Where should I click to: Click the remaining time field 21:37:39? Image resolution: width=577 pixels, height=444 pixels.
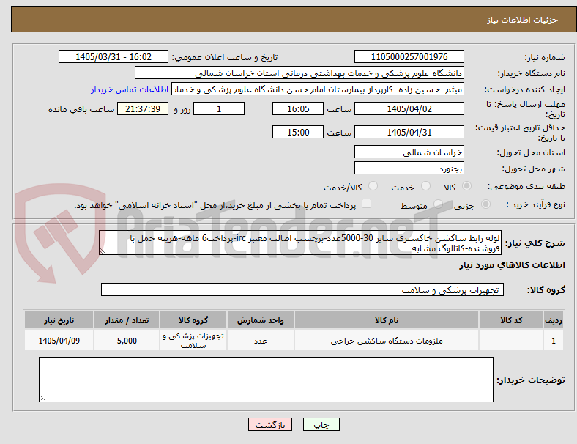pos(143,108)
